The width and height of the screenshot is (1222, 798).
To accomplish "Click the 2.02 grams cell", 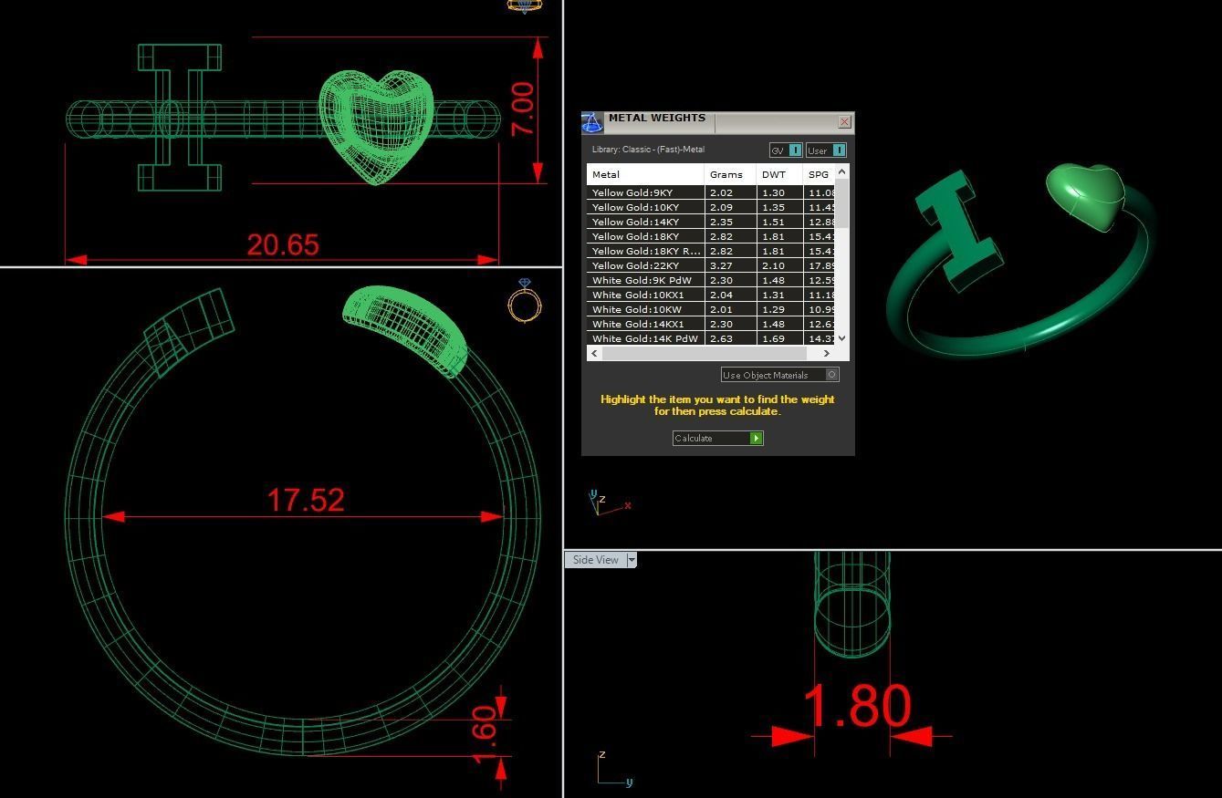I will pos(730,192).
